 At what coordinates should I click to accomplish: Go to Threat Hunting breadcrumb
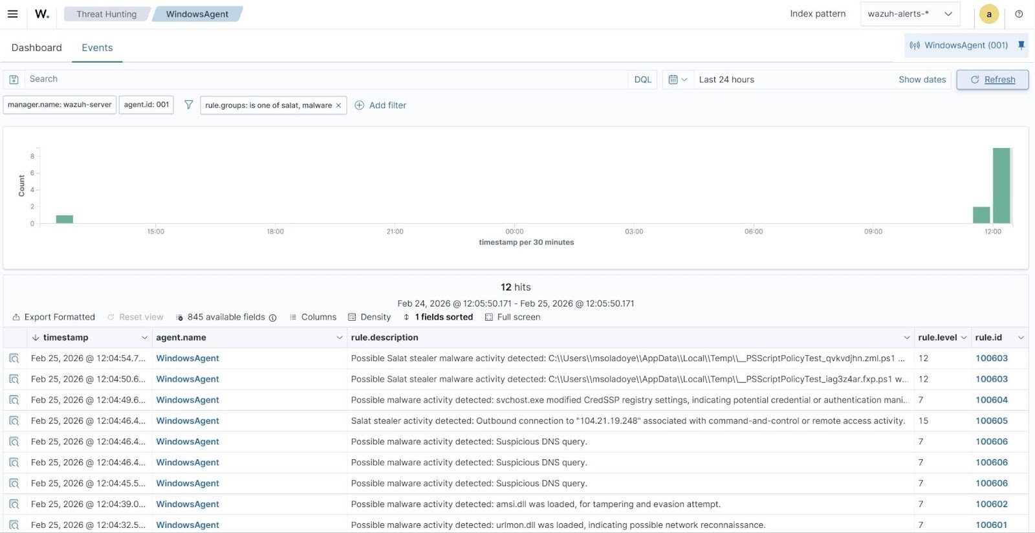pyautogui.click(x=107, y=14)
